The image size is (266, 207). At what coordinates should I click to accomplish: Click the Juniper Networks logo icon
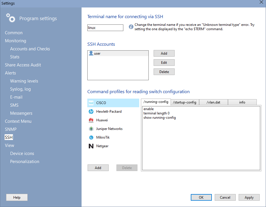coord(91,129)
